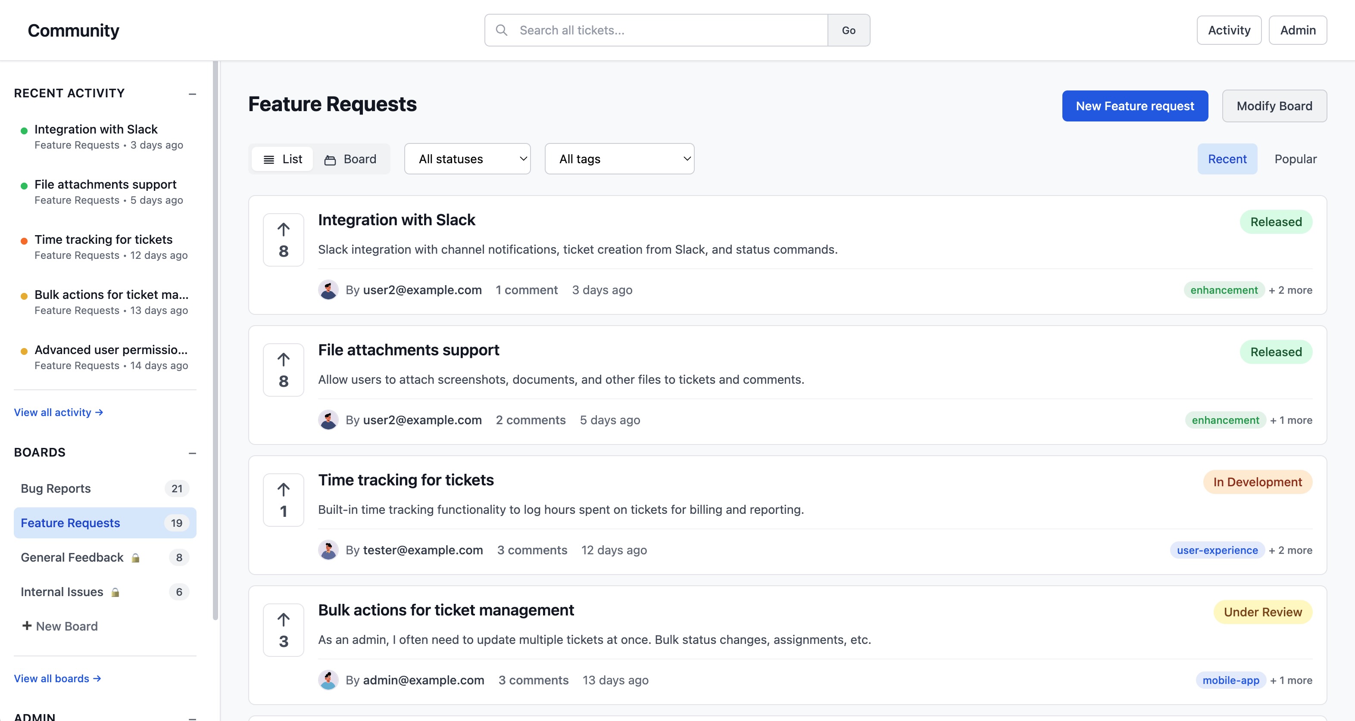This screenshot has width=1355, height=721.
Task: Click the lock icon beside Internal Issues
Action: coord(115,592)
